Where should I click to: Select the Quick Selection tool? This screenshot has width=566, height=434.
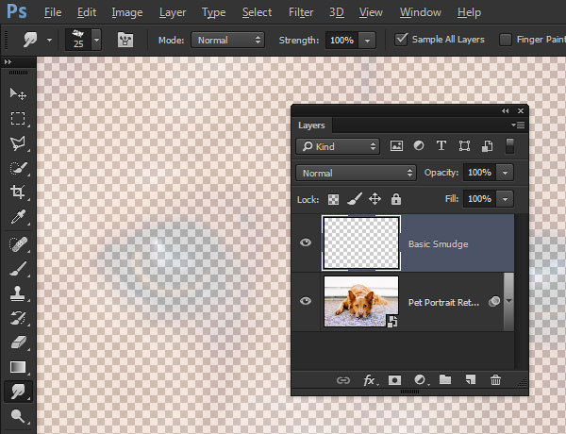[18, 168]
